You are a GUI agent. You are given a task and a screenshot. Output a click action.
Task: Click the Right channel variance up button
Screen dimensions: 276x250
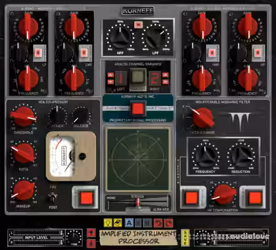coord(165,75)
